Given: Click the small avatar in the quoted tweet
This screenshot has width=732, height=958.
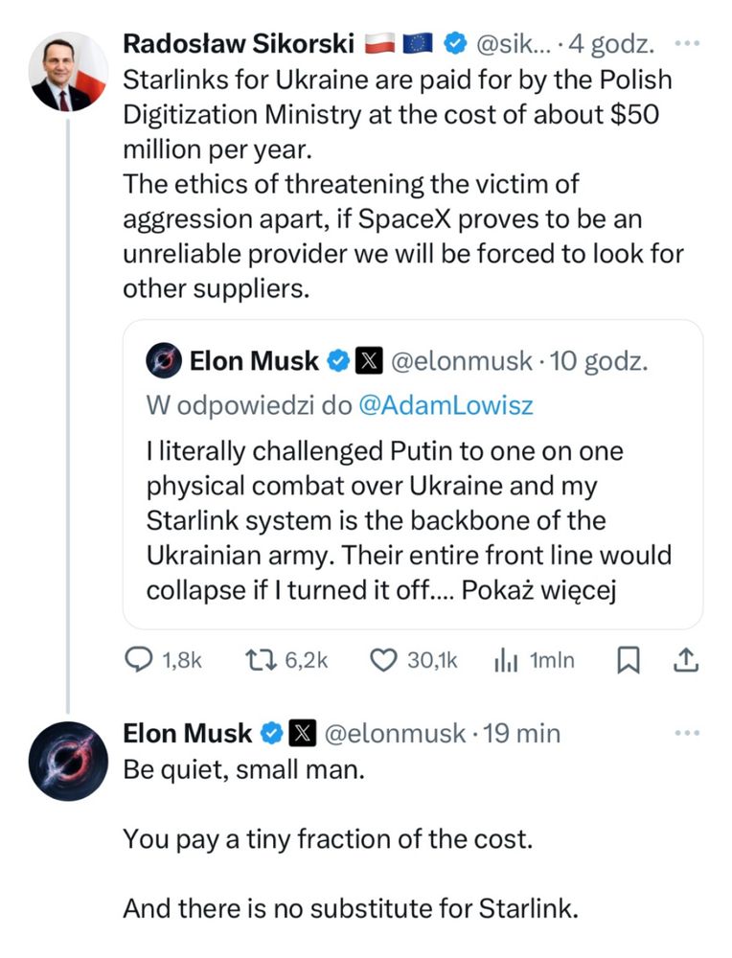Looking at the screenshot, I should point(164,361).
